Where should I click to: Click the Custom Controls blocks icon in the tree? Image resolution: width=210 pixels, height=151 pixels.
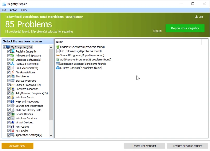13,64
